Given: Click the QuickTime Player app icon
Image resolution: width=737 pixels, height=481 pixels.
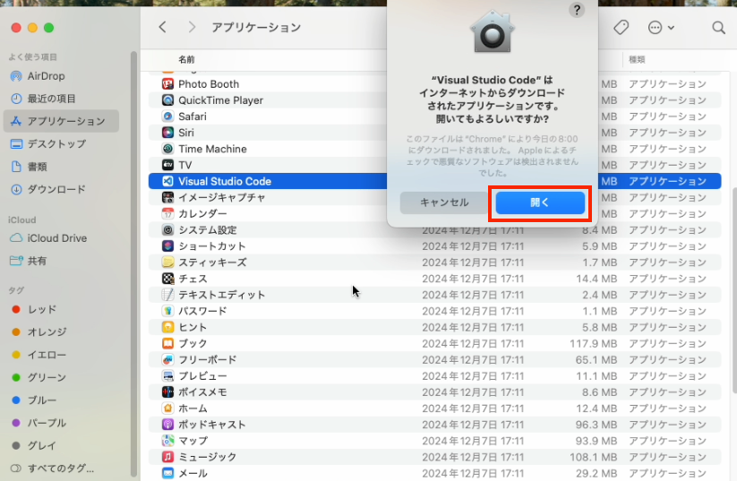Looking at the screenshot, I should tap(167, 100).
